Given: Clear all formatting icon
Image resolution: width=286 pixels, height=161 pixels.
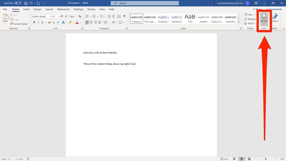Looking at the screenshot, I should (80, 16).
